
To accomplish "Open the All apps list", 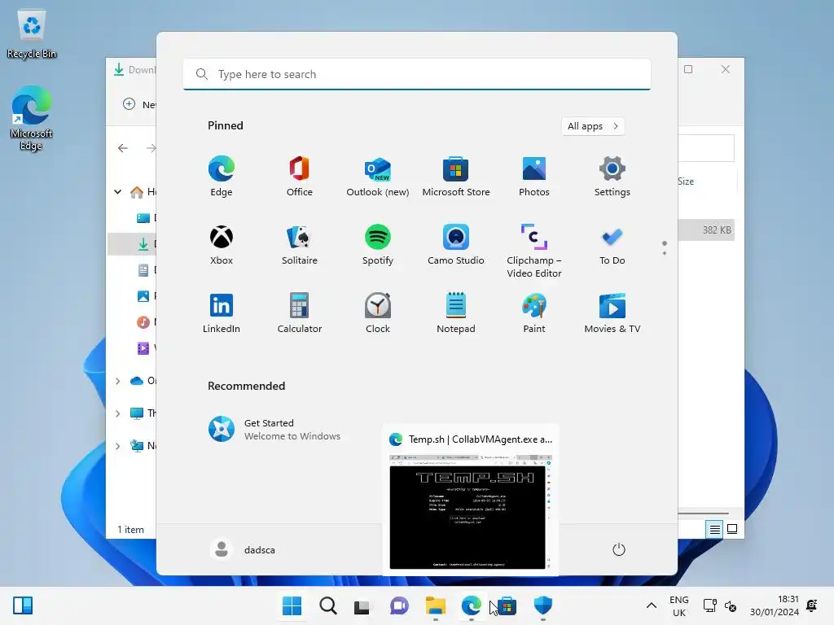I will point(593,126).
